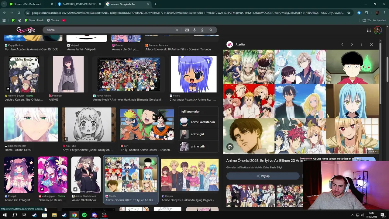Open the Yandex bookmark
Viewport: 389px width, 219px height.
tap(53, 20)
